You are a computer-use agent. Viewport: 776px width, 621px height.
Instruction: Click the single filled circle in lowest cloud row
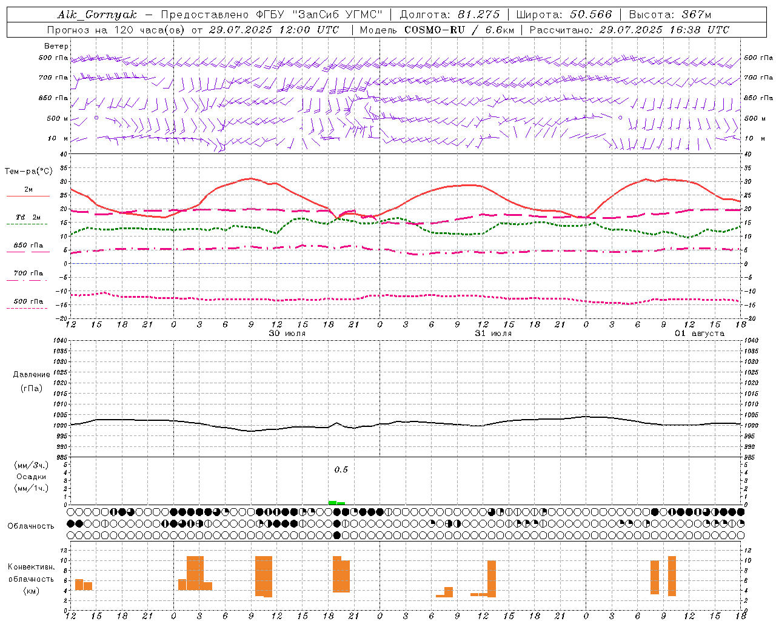click(337, 535)
